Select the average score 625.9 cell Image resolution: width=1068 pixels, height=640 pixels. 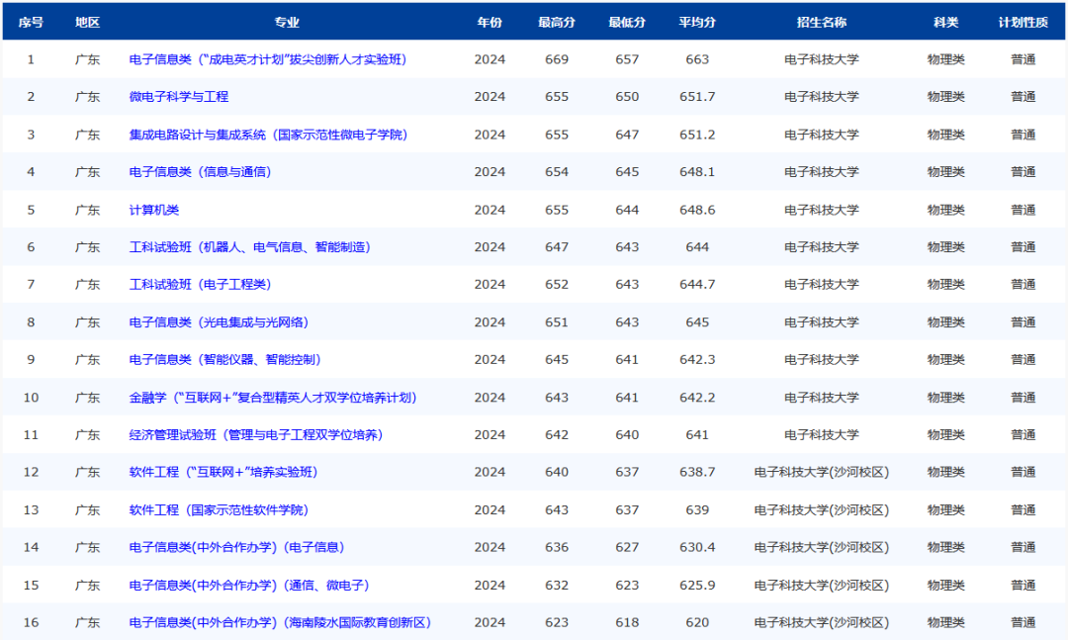pyautogui.click(x=697, y=585)
